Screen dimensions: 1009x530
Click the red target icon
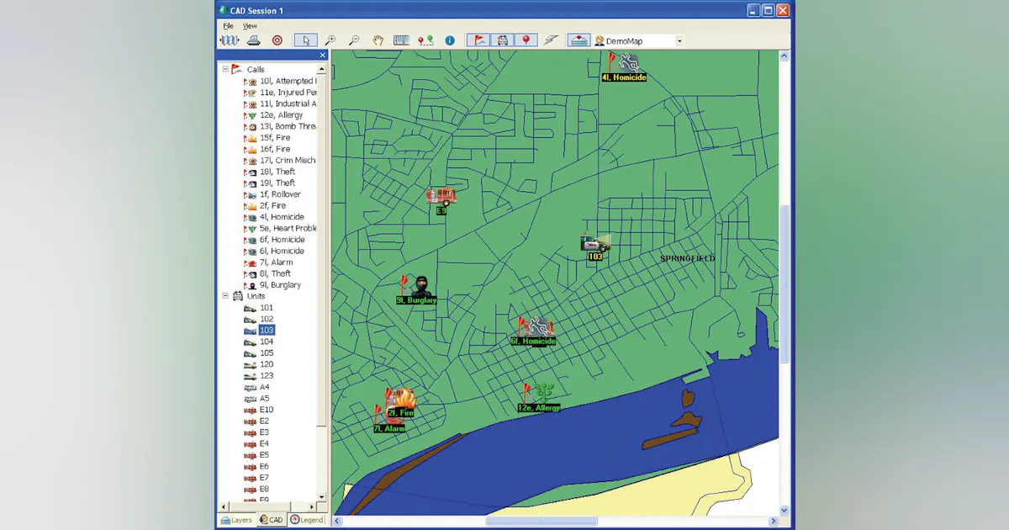[x=277, y=40]
